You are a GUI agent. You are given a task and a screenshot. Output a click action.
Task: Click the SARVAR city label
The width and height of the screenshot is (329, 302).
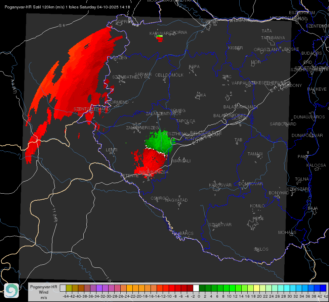(x=143, y=74)
